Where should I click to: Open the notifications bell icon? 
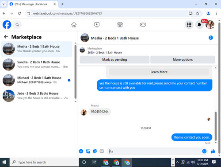(x=199, y=25)
